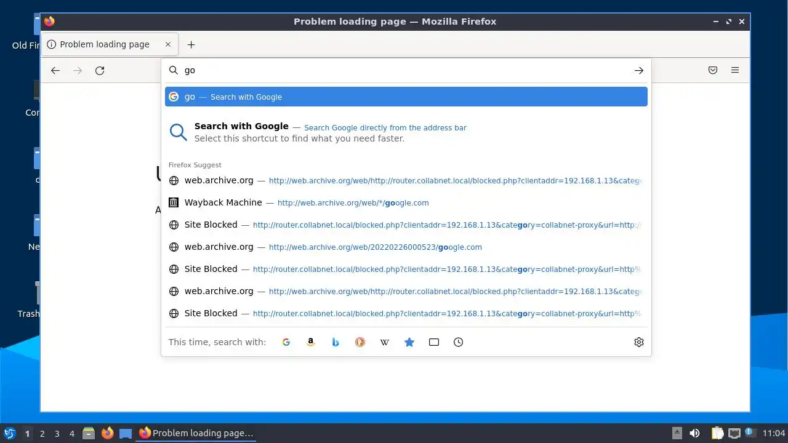Viewport: 788px width, 443px height.
Task: Open a new tab with plus button
Action: tap(191, 44)
